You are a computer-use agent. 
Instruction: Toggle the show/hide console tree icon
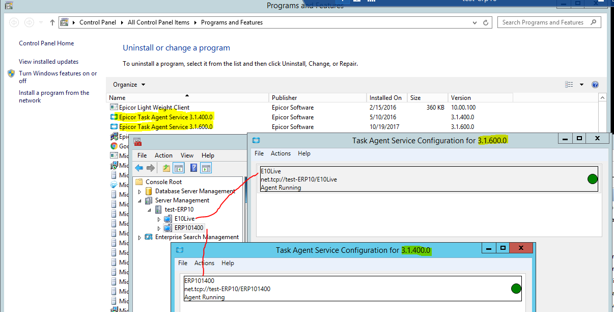click(179, 168)
